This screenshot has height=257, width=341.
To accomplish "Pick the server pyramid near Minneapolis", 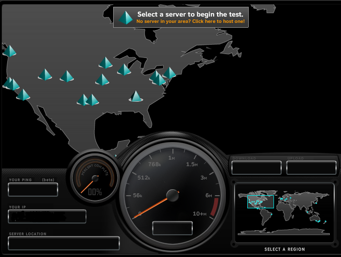I will [105, 63].
